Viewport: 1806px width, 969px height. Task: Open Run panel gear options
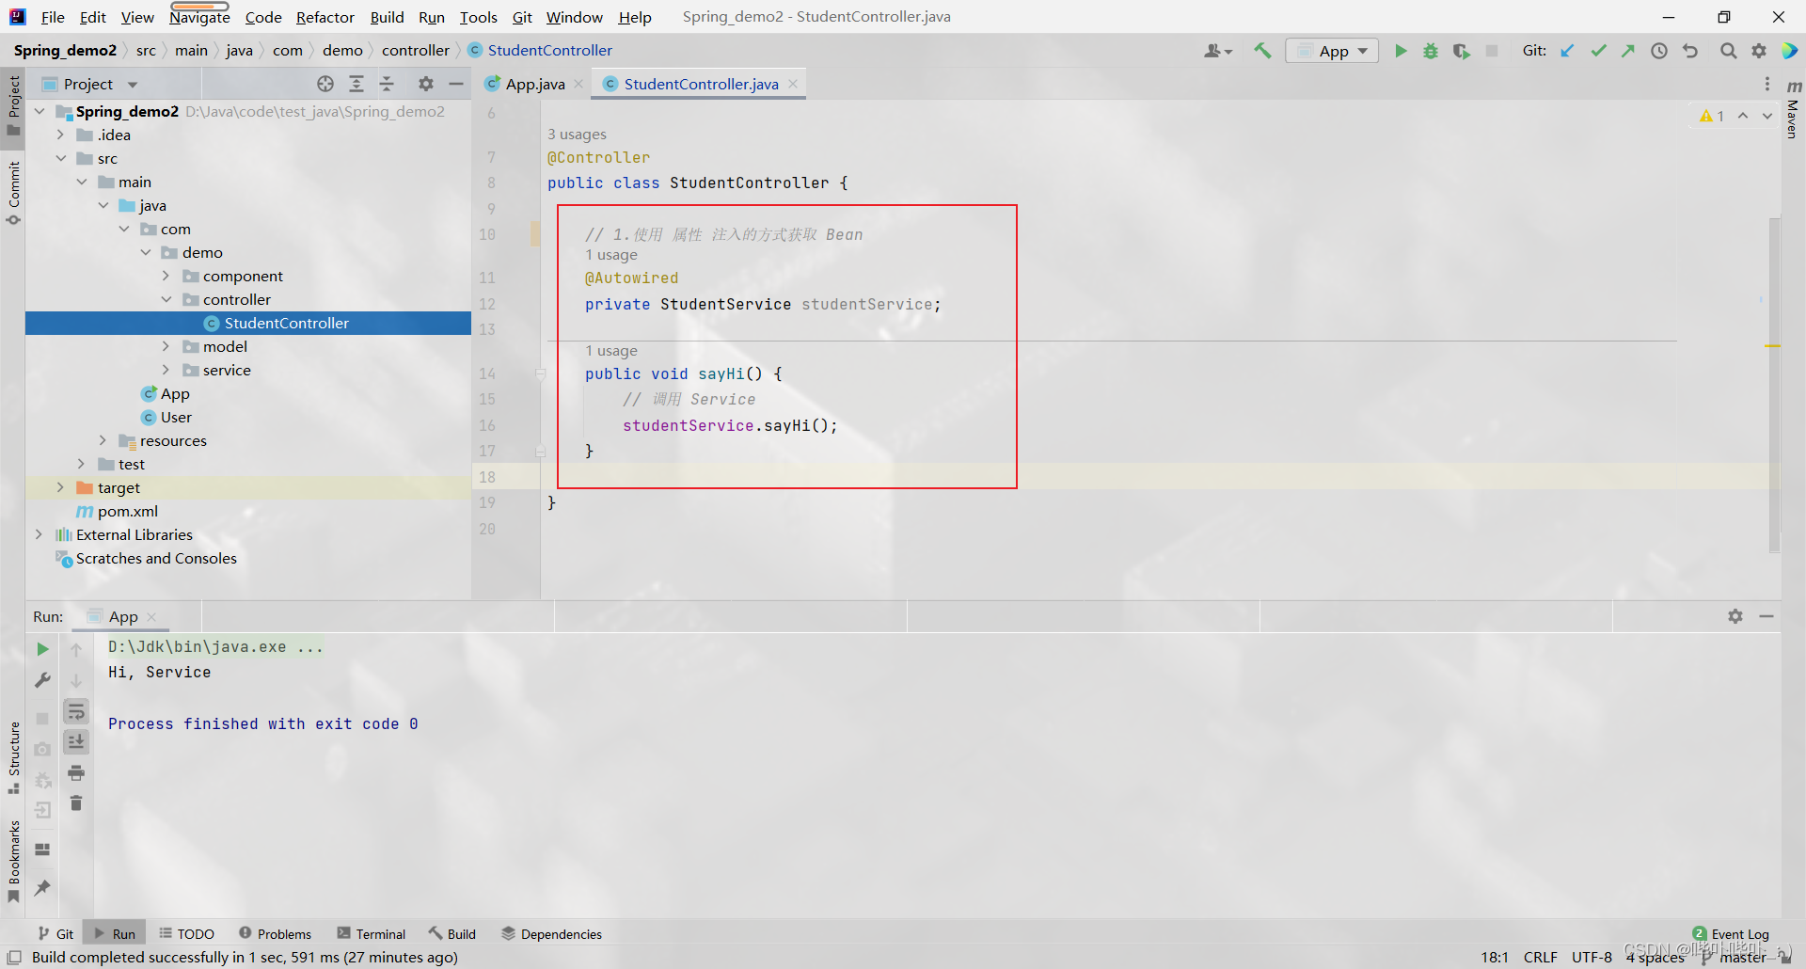1735,616
